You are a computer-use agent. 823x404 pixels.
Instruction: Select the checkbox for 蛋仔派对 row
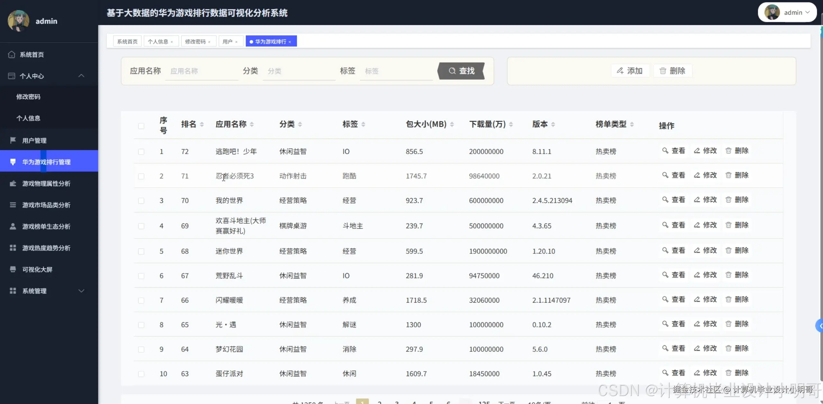(141, 374)
